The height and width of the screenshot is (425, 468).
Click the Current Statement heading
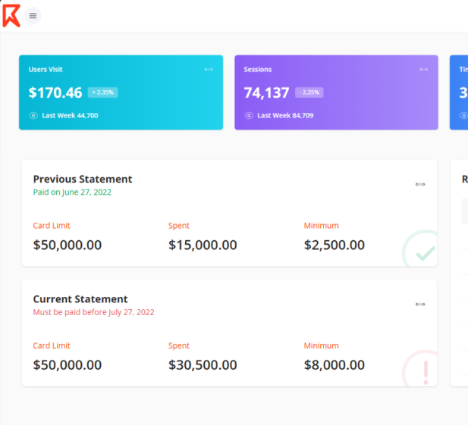point(80,299)
